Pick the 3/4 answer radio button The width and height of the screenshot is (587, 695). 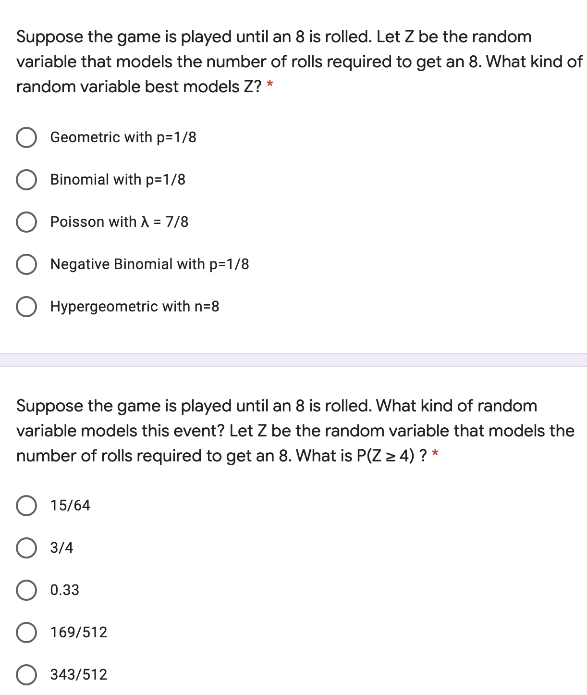[x=26, y=548]
